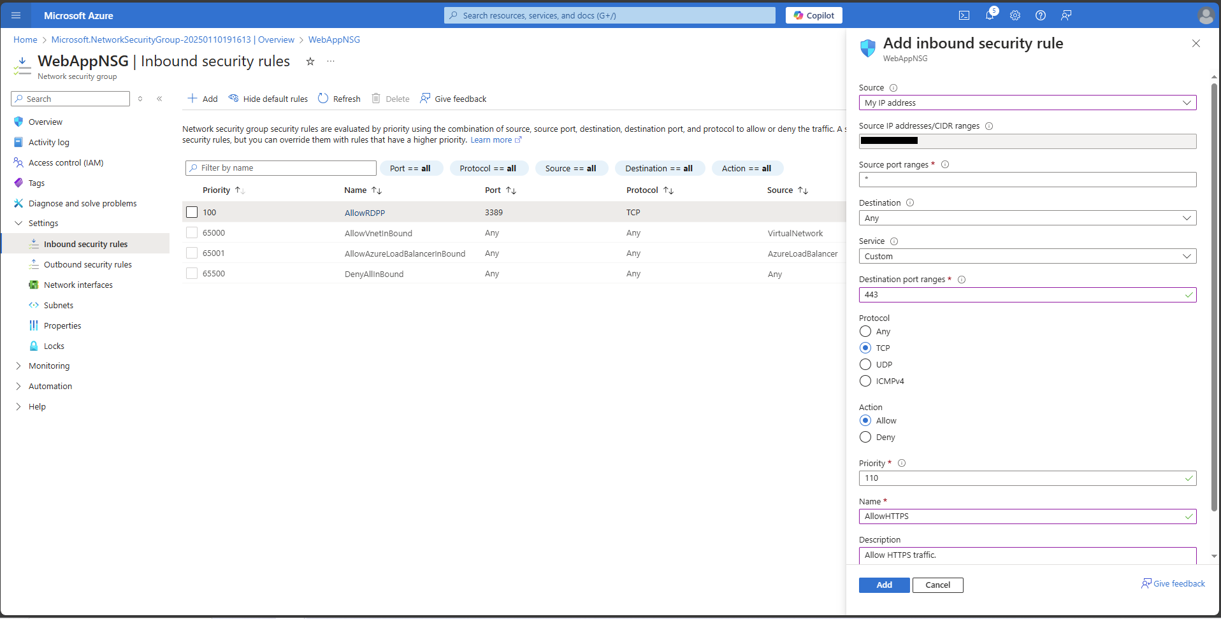
Task: Open Overview in the sidebar
Action: (45, 122)
